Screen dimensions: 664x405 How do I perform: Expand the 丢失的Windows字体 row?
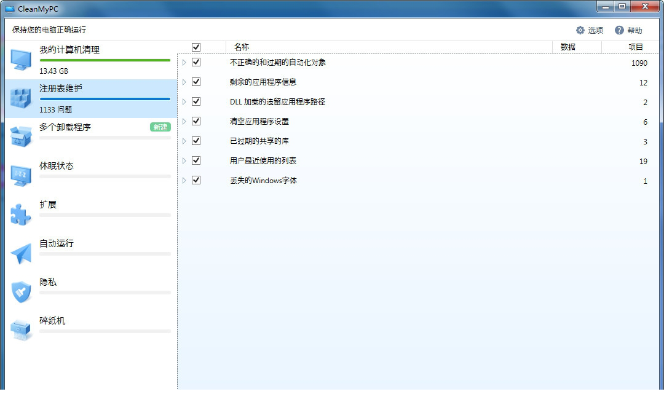(184, 180)
